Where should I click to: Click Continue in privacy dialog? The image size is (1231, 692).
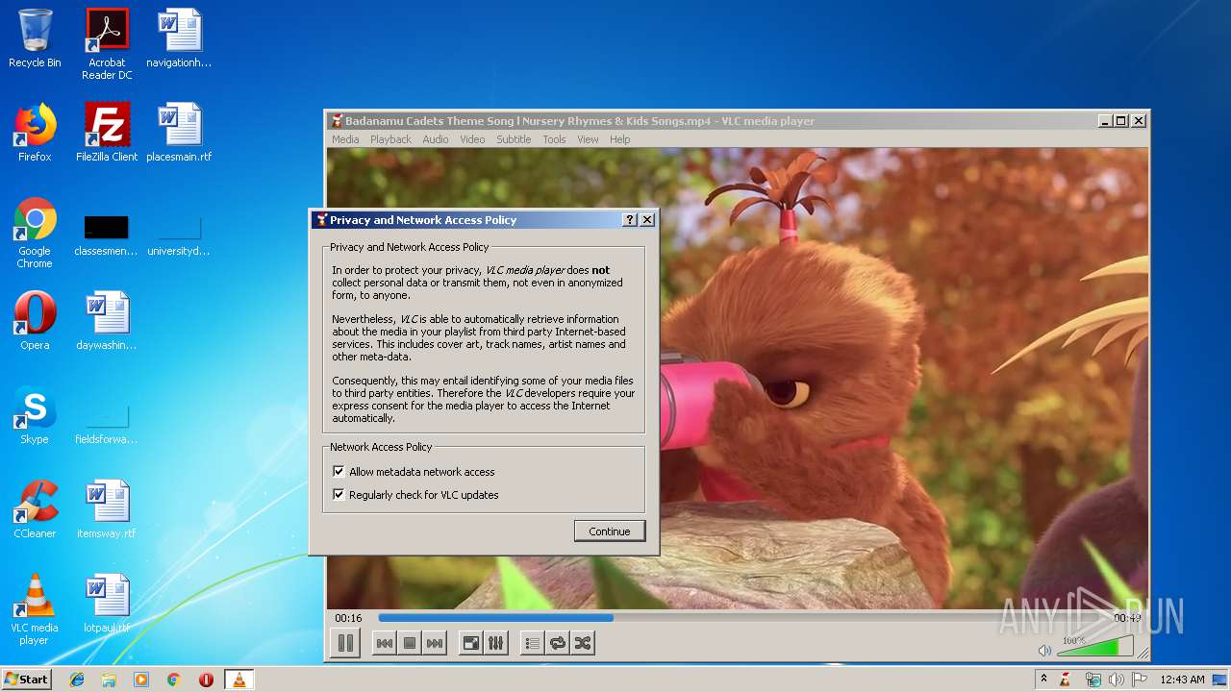610,531
